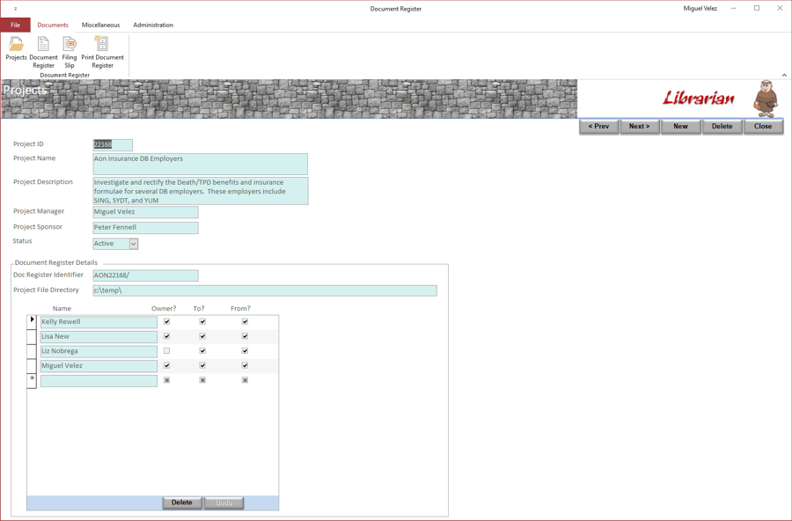Open the Filing Slip ribbon icon
The height and width of the screenshot is (521, 792).
point(70,52)
